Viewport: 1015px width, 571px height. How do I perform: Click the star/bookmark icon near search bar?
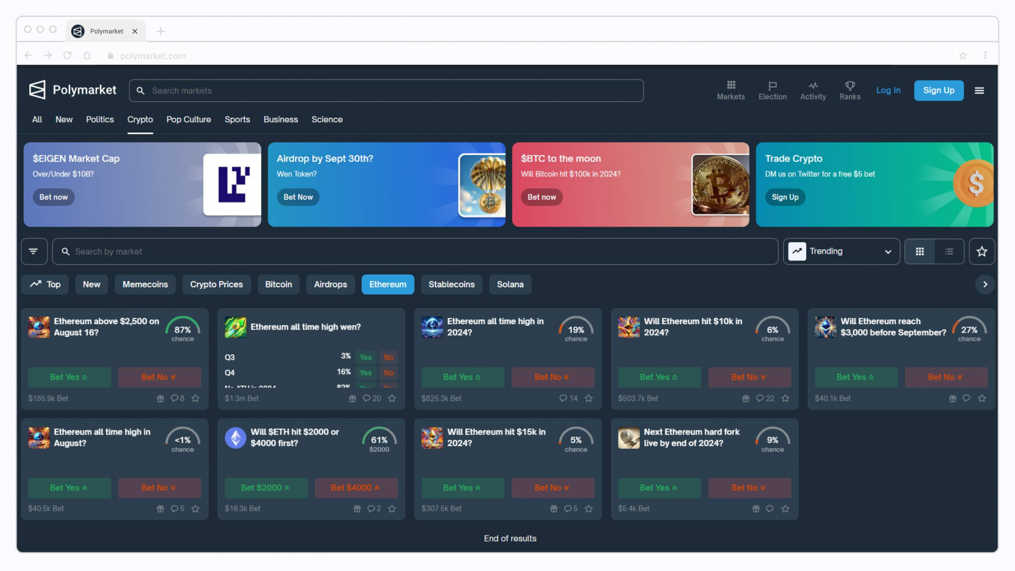[982, 251]
